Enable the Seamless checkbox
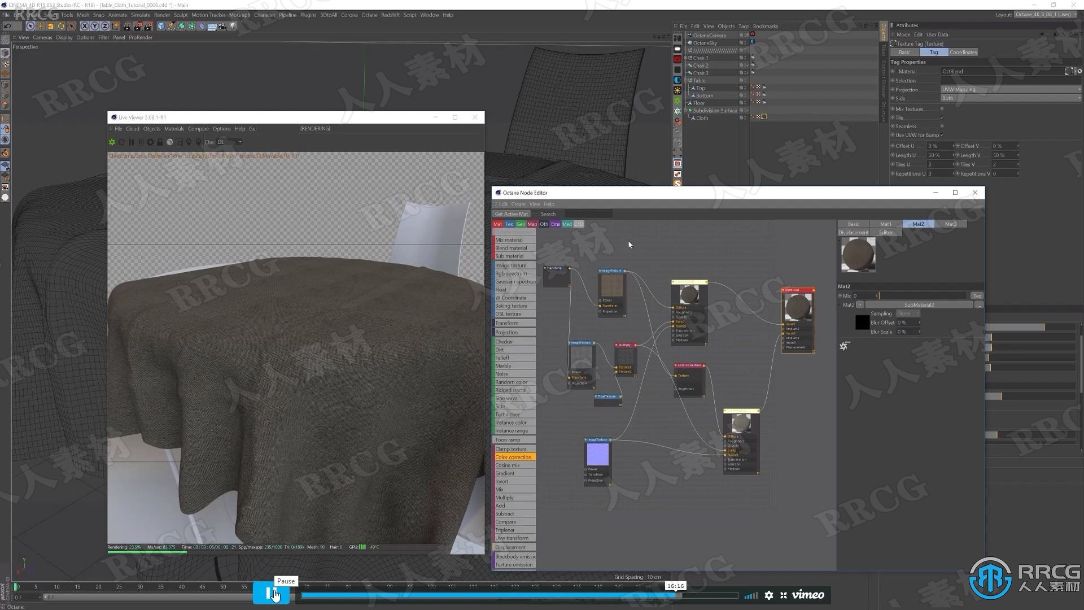The image size is (1084, 610). [x=942, y=126]
